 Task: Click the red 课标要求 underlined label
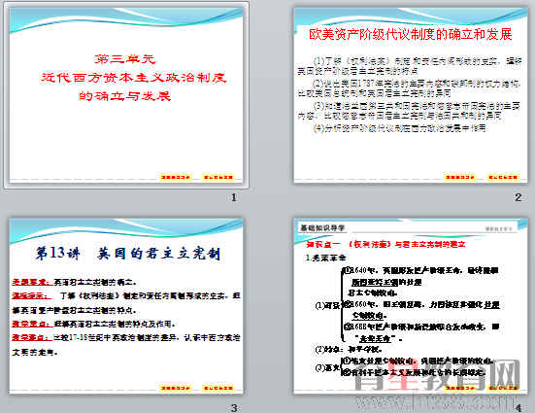(x=32, y=282)
